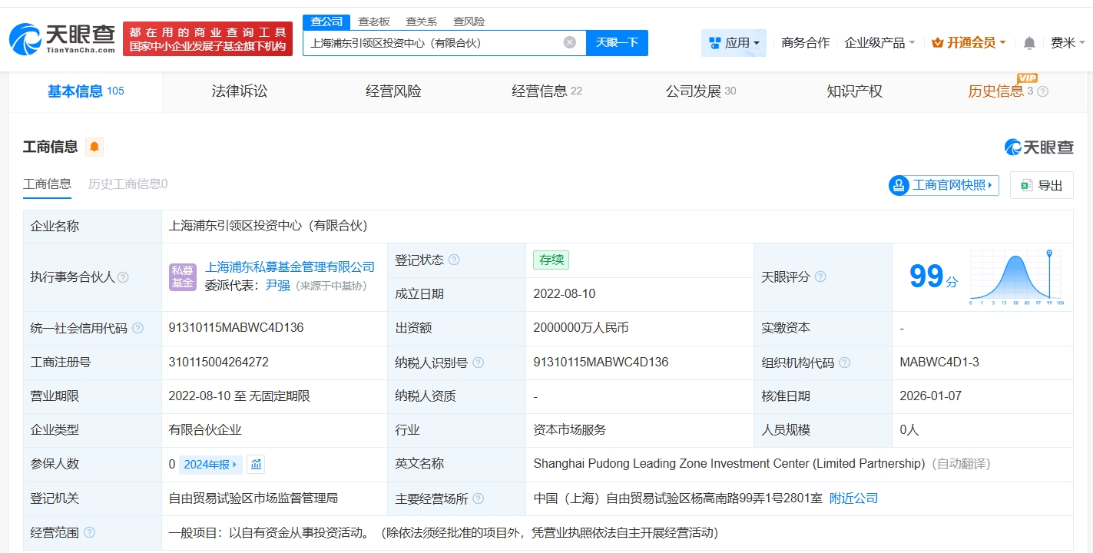The image size is (1093, 553).
Task: Expand the 企业级产品 dropdown
Action: pyautogui.click(x=879, y=43)
